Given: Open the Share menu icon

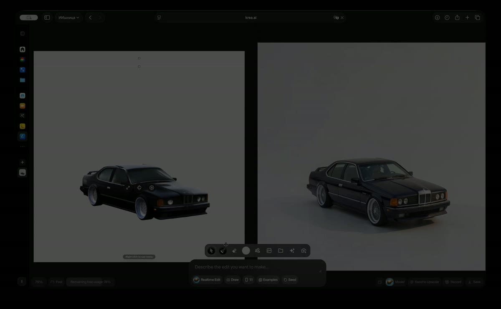Looking at the screenshot, I should (457, 18).
